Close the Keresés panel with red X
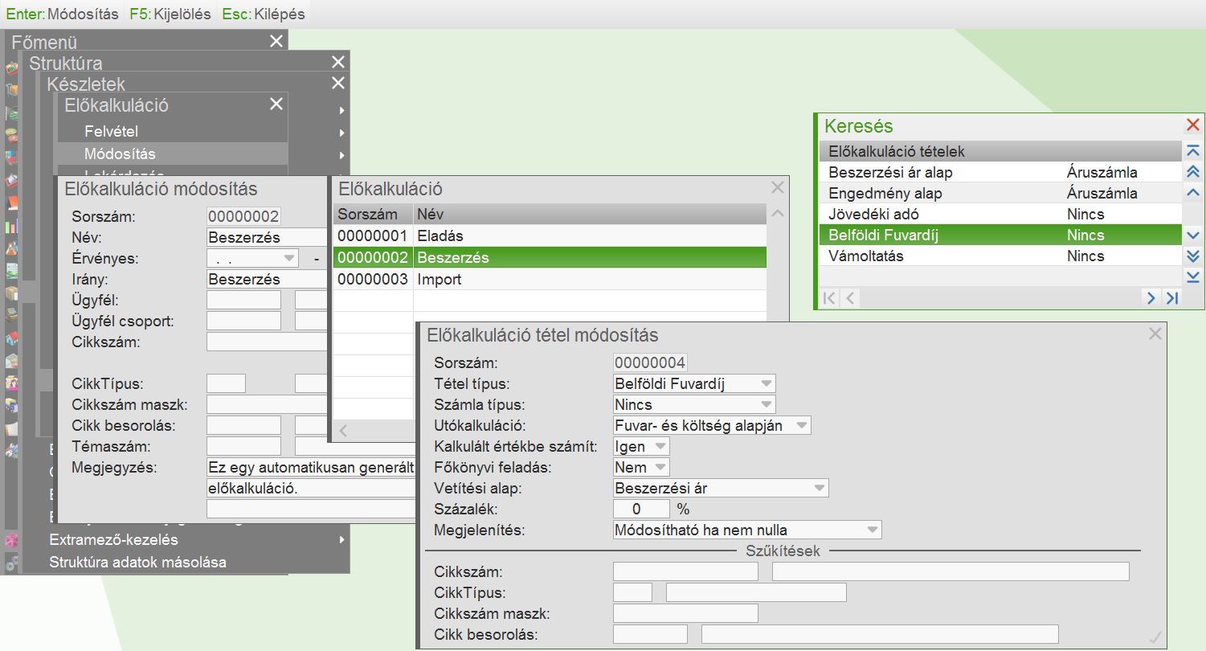Viewport: 1206px width, 651px height. click(1193, 125)
